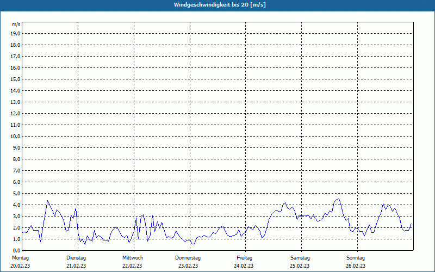Screen dimensions: 435x272
Task: Click the 17,0 axis value
Action: [15, 57]
